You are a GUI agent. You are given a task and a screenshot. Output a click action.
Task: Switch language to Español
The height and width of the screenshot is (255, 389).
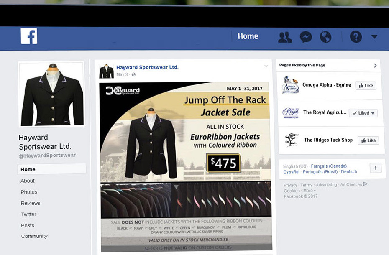[x=291, y=172]
